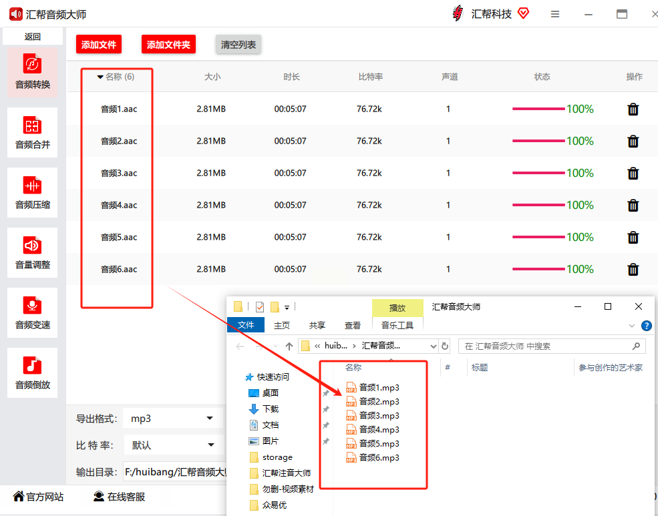Select file 音频4.mp3 in Explorer
Viewport: 658px width, 516px height.
(373, 429)
